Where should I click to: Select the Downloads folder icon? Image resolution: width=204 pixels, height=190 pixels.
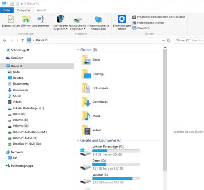(86, 102)
